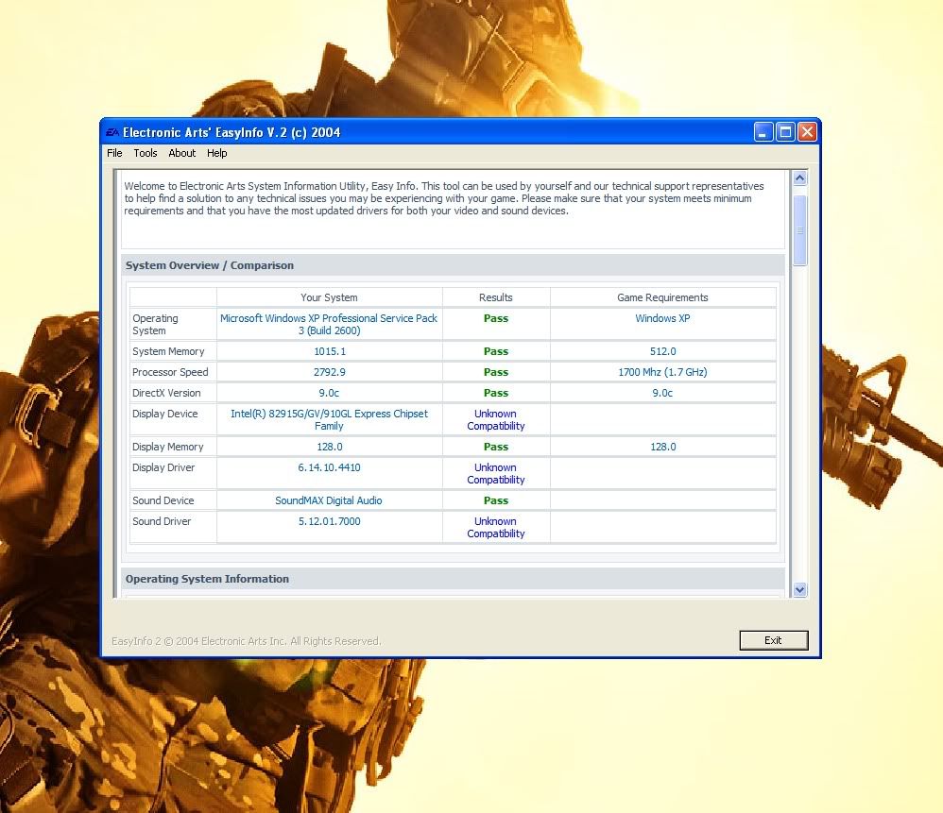Viewport: 943px width, 813px height.
Task: Click Unknown Compatibility in the Display Driver row
Action: point(496,473)
